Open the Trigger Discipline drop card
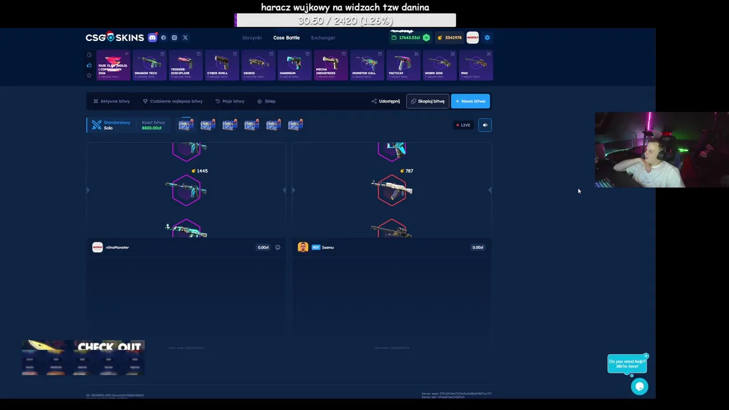Screen dimensions: 729x410 (186, 65)
